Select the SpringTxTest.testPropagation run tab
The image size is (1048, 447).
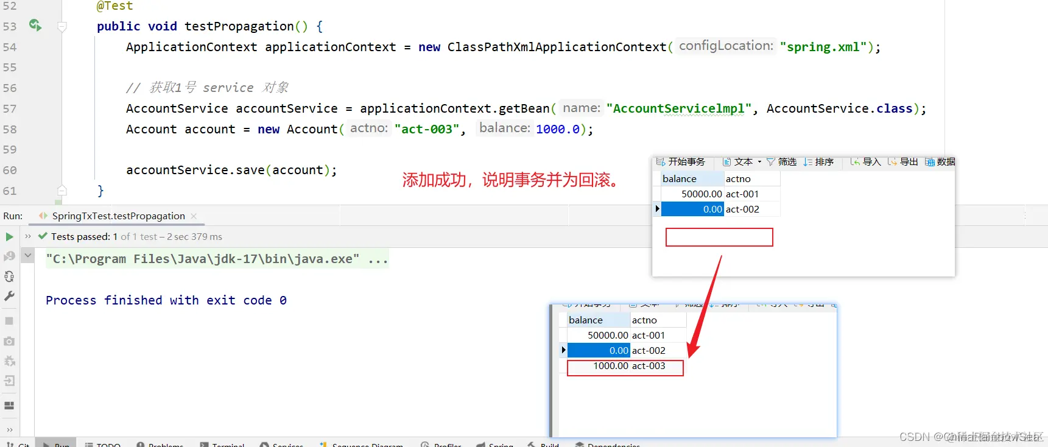point(118,216)
